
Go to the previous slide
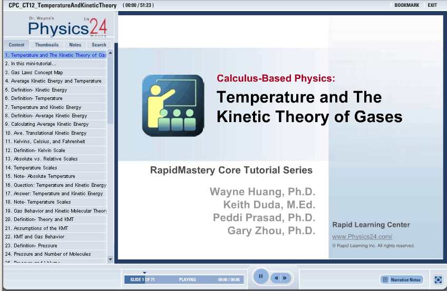pyautogui.click(x=276, y=278)
